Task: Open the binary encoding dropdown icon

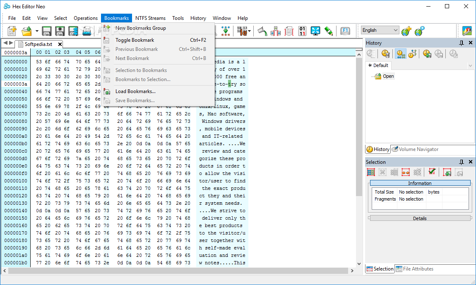Action: tap(244, 31)
